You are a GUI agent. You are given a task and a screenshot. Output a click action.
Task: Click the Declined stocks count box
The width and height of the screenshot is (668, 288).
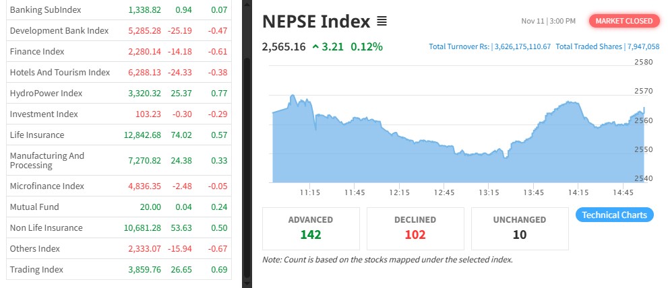click(x=415, y=228)
